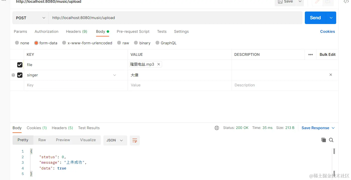Image resolution: width=351 pixels, height=180 pixels.
Task: Toggle line wrap icon
Action: click(x=135, y=140)
